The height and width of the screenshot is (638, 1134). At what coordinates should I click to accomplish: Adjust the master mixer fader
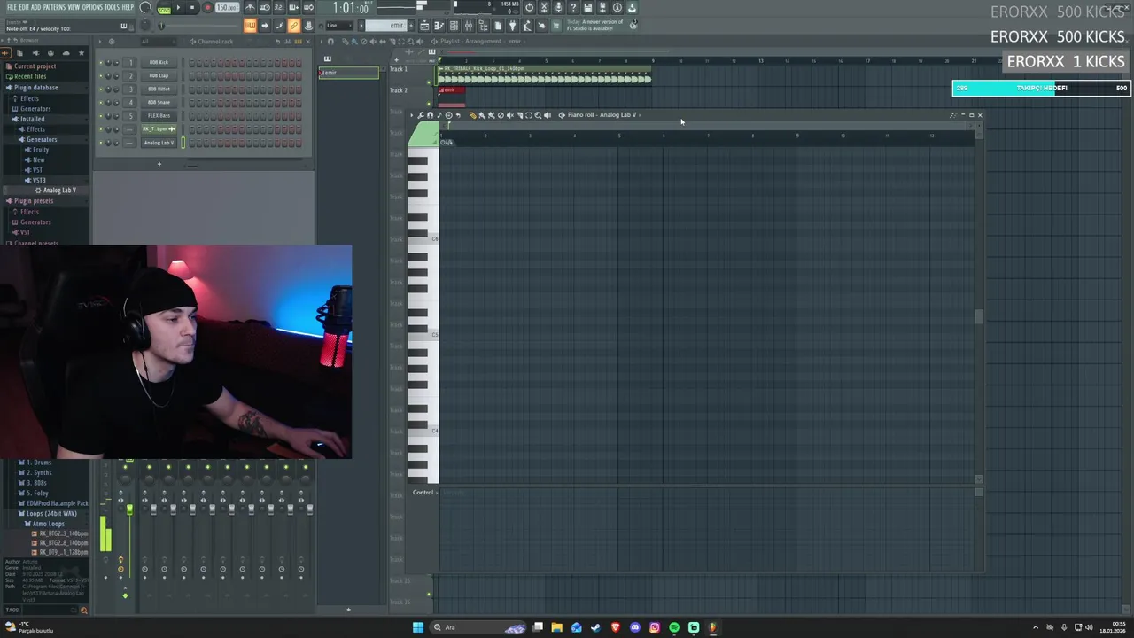tap(129, 510)
